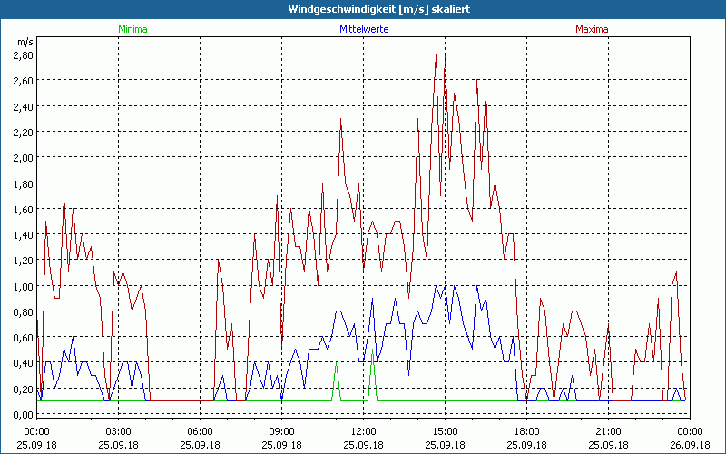Click the green Minima spike just after 12:00
The width and height of the screenshot is (726, 454).
click(x=372, y=350)
